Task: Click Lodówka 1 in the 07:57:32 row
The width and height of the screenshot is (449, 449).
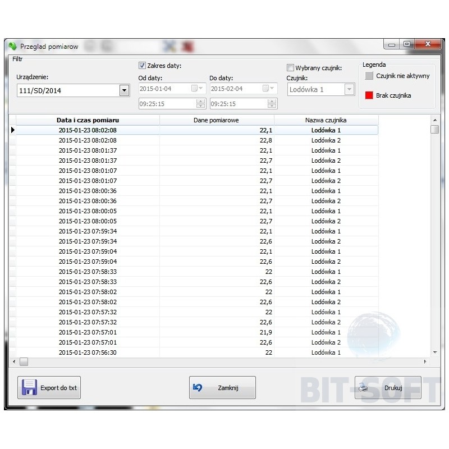Action: point(326,312)
